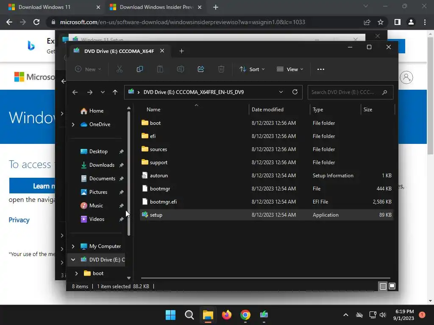Image resolution: width=434 pixels, height=325 pixels.
Task: Click the horizontal scrollbar in file list
Action: (x=265, y=278)
